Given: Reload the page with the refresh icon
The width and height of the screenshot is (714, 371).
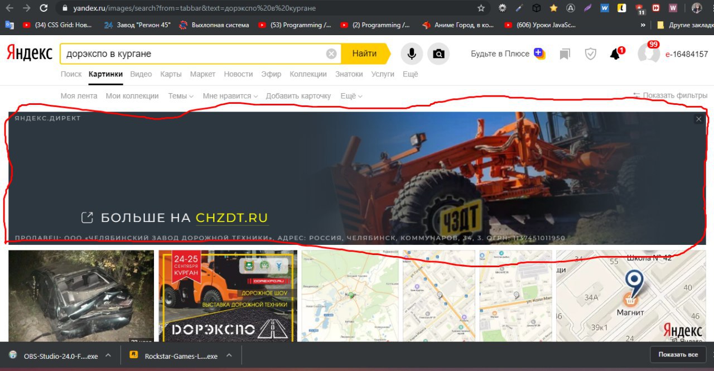Looking at the screenshot, I should tap(44, 8).
